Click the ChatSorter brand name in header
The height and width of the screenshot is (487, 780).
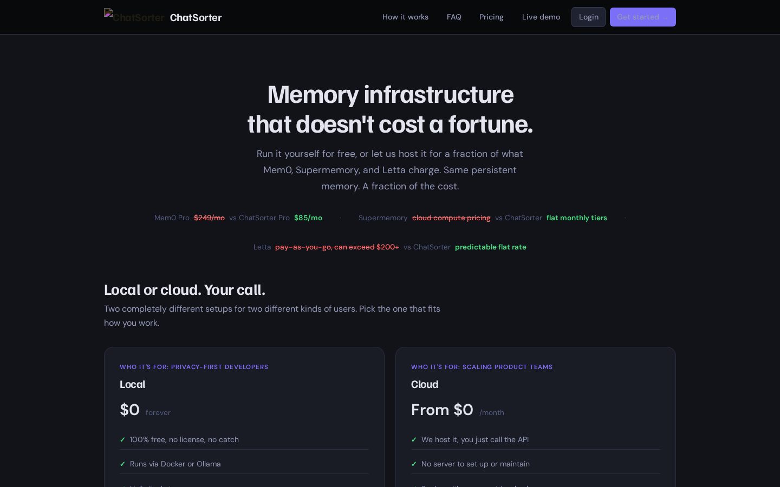196,17
